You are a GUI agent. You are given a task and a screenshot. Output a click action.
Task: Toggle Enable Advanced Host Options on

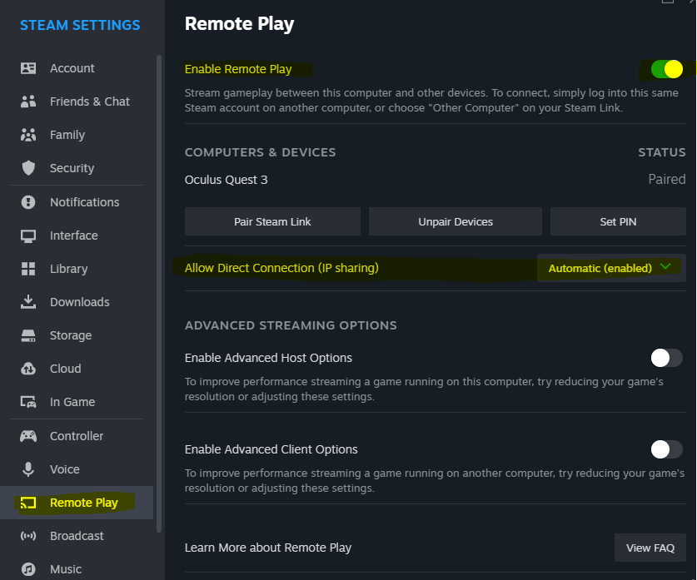coord(666,358)
